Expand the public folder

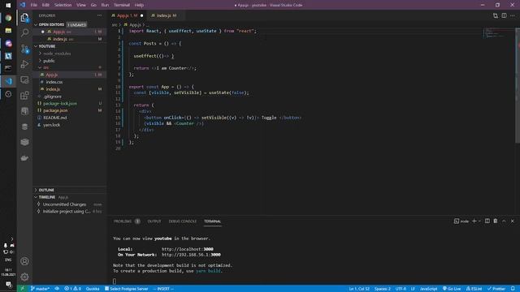[x=40, y=61]
